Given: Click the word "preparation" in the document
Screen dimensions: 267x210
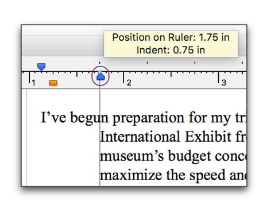Looking at the screenshot, I should click(x=148, y=118).
